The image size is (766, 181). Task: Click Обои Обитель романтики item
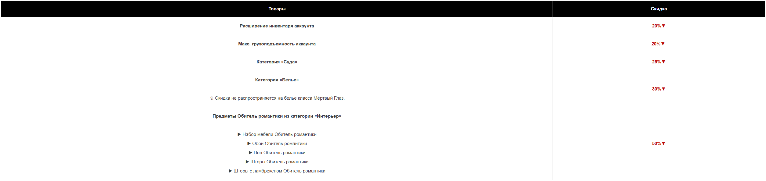[279, 144]
